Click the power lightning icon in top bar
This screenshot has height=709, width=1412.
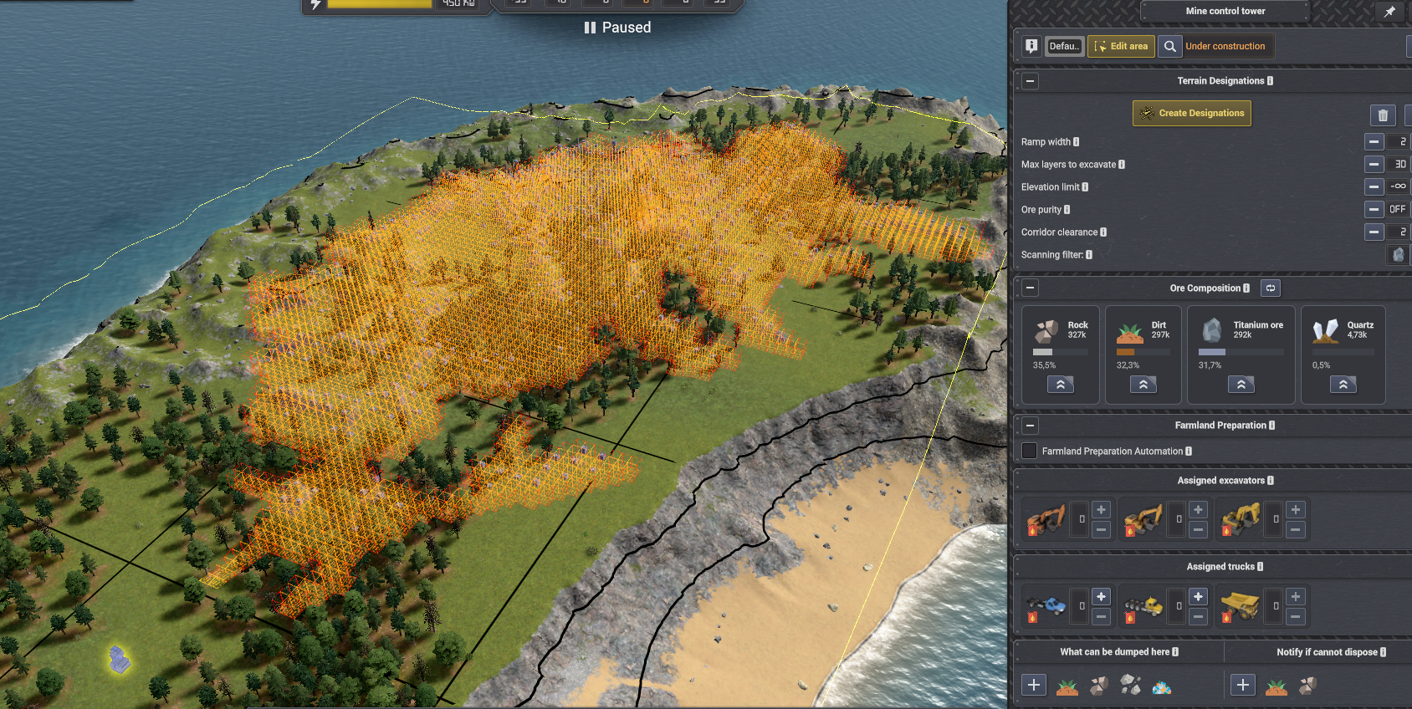(x=315, y=5)
